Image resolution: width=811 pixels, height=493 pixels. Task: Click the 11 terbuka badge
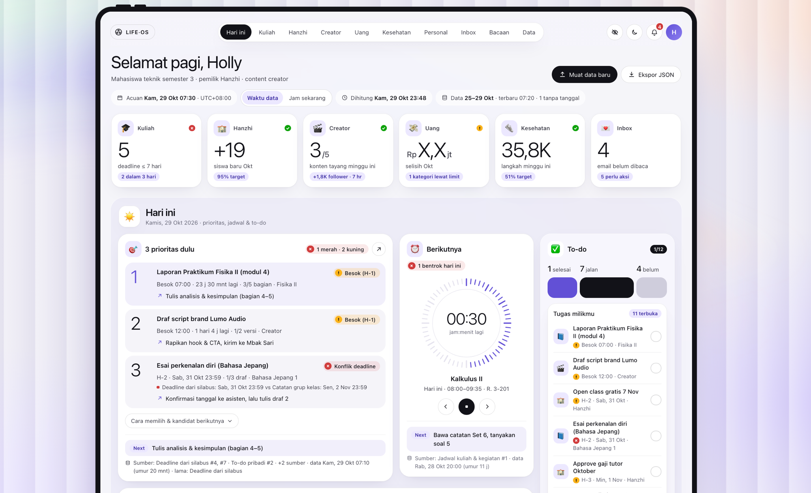tap(645, 313)
